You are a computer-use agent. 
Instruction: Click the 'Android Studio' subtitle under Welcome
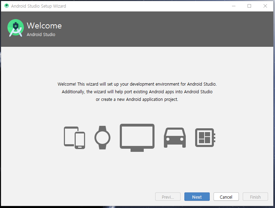pos(41,34)
